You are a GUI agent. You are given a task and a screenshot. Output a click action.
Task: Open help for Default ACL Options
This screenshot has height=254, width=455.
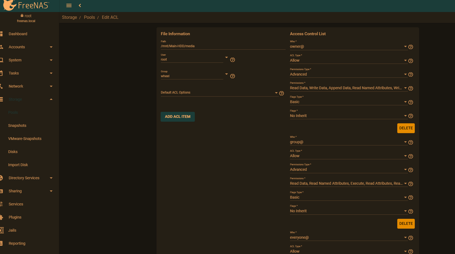tap(282, 93)
